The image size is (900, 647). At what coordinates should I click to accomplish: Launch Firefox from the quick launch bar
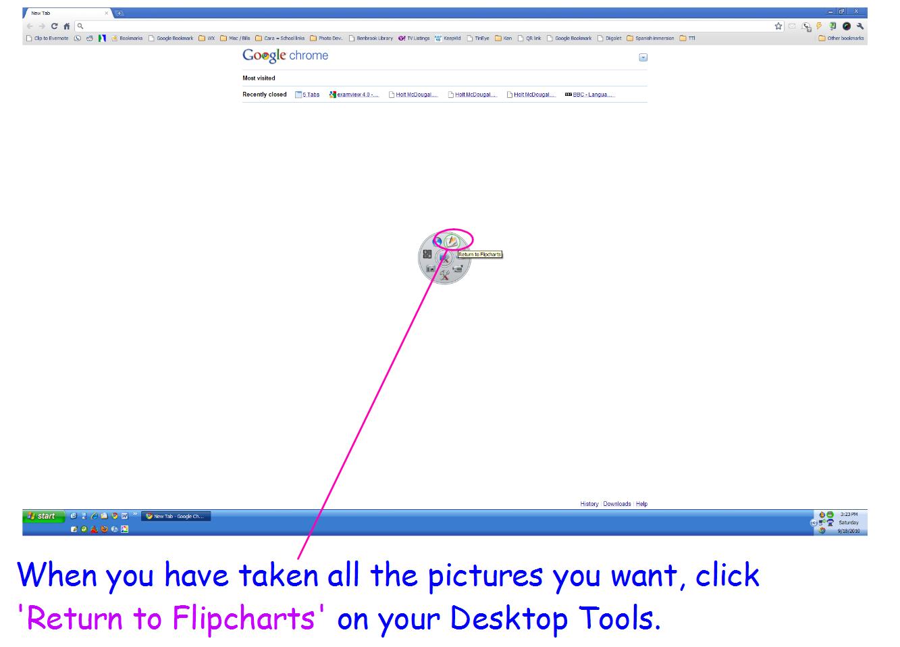(x=103, y=529)
